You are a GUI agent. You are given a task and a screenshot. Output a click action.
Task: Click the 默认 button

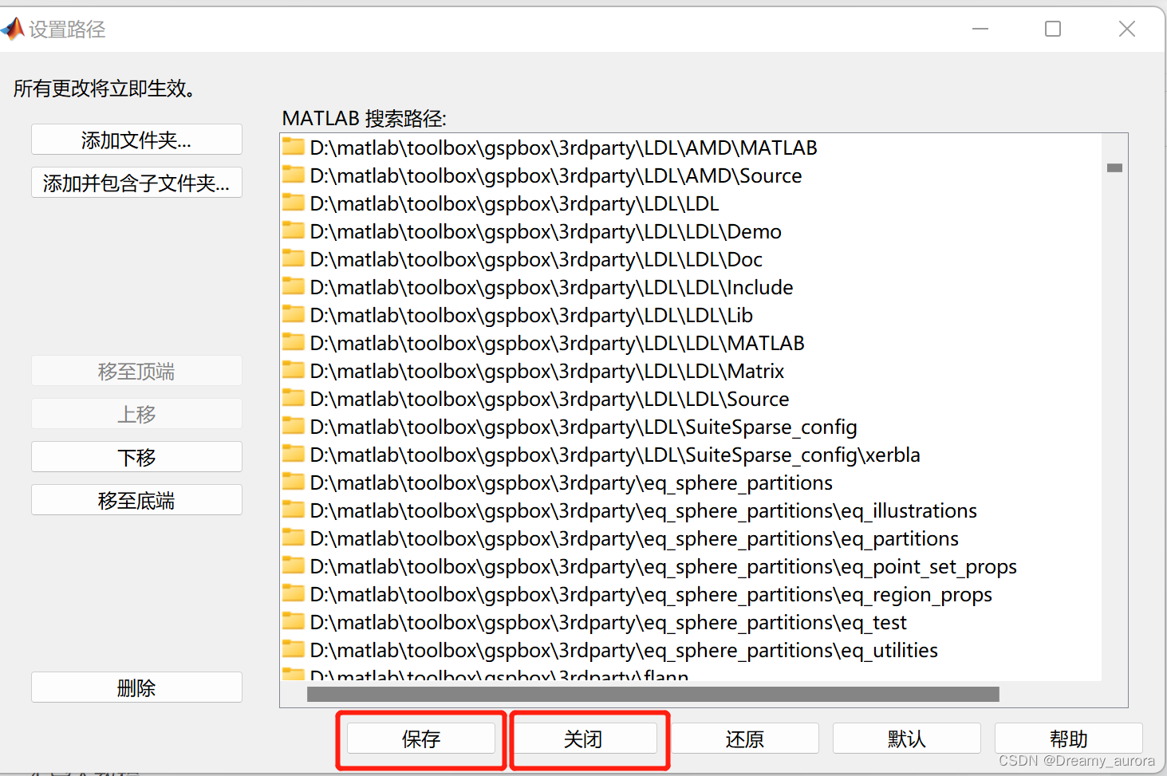point(906,738)
